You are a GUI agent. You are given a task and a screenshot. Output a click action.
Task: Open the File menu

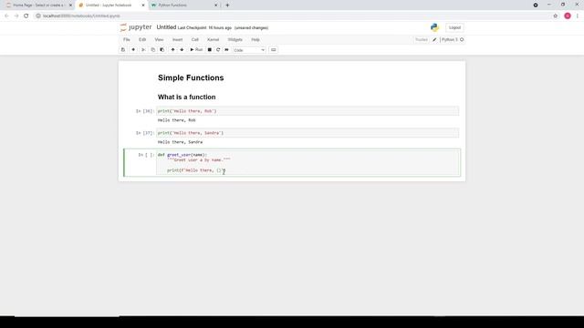[x=127, y=39]
